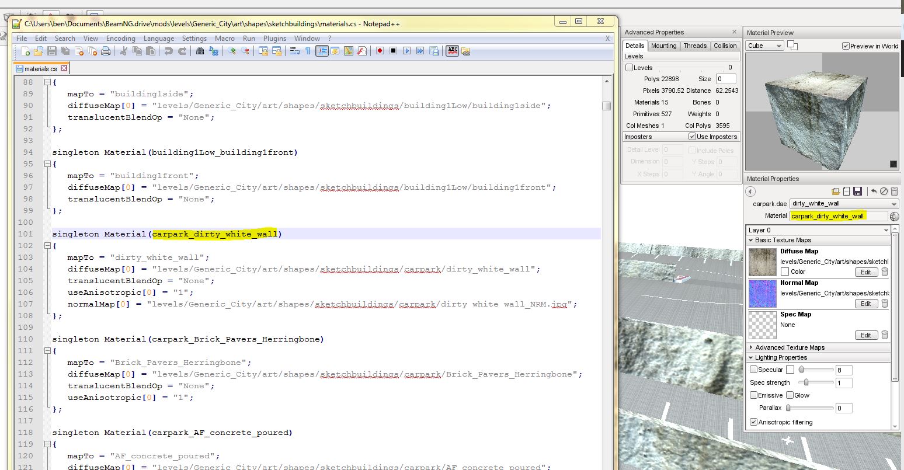Click the Material name input field

pos(839,216)
